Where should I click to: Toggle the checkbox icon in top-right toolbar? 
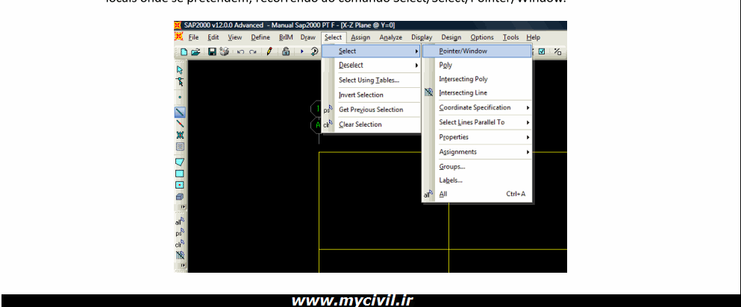542,52
